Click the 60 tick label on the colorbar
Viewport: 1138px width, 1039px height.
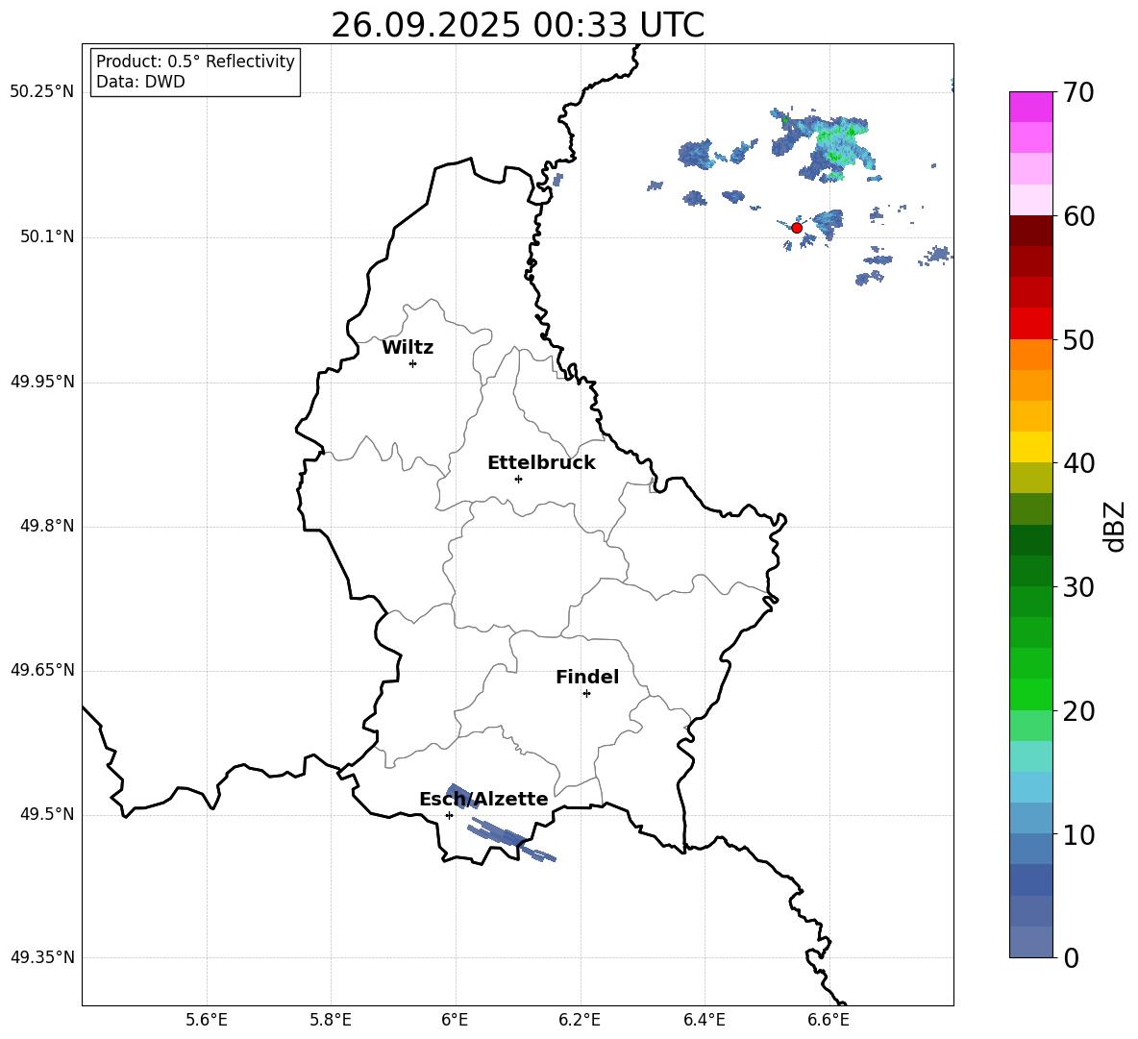point(1078,216)
